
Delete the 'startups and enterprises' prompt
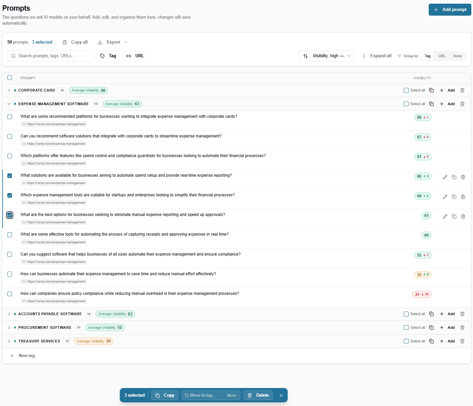click(x=463, y=197)
